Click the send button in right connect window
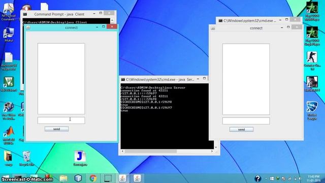Image resolution: width=325 pixels, height=183 pixels. (x=242, y=130)
